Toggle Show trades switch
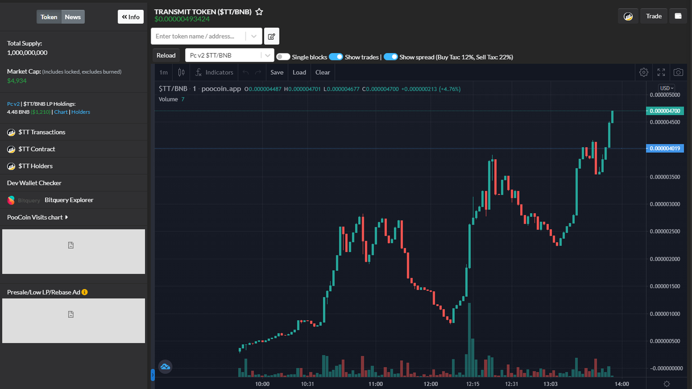692x389 pixels. [336, 57]
